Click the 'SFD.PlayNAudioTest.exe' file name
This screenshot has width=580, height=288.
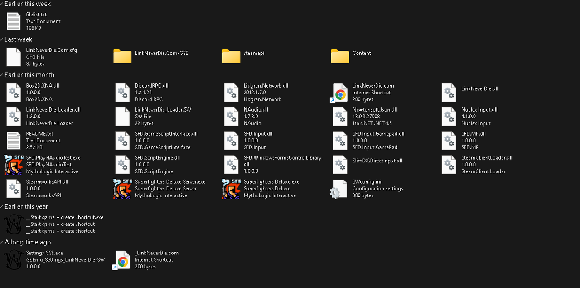pos(53,158)
